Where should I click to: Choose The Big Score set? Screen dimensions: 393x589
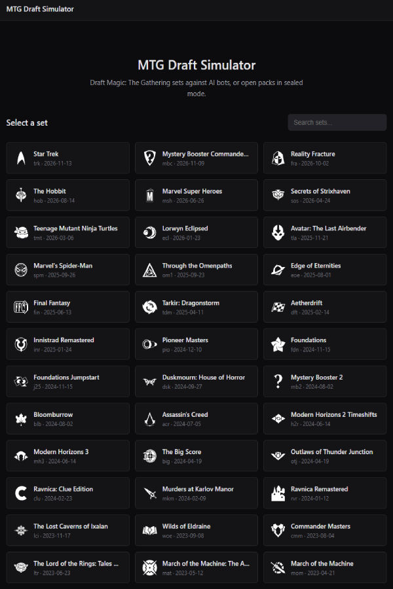pyautogui.click(x=196, y=455)
